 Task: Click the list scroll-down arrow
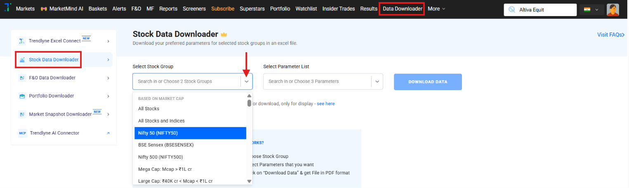249,181
